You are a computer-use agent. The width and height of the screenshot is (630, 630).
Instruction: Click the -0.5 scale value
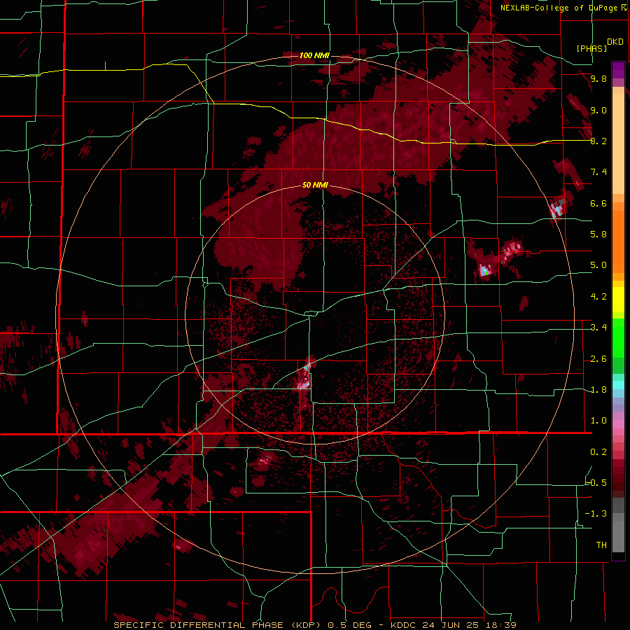pos(596,483)
